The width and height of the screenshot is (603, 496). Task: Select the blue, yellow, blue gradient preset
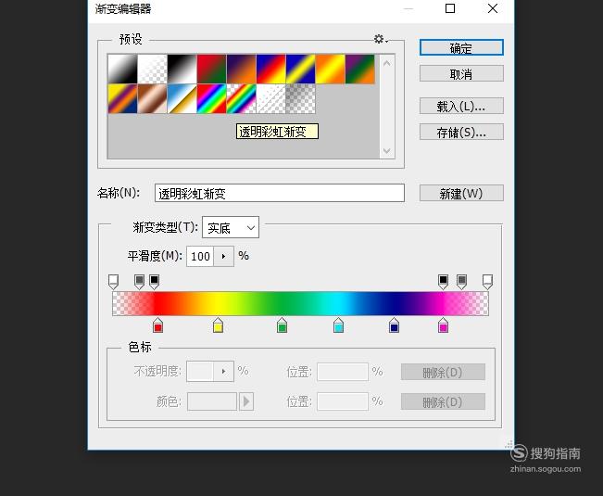[300, 69]
